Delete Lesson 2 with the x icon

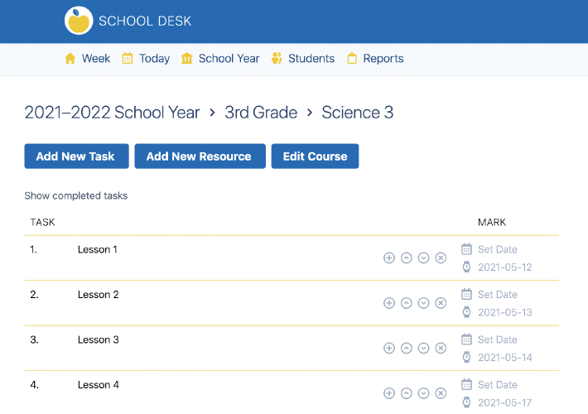[441, 303]
